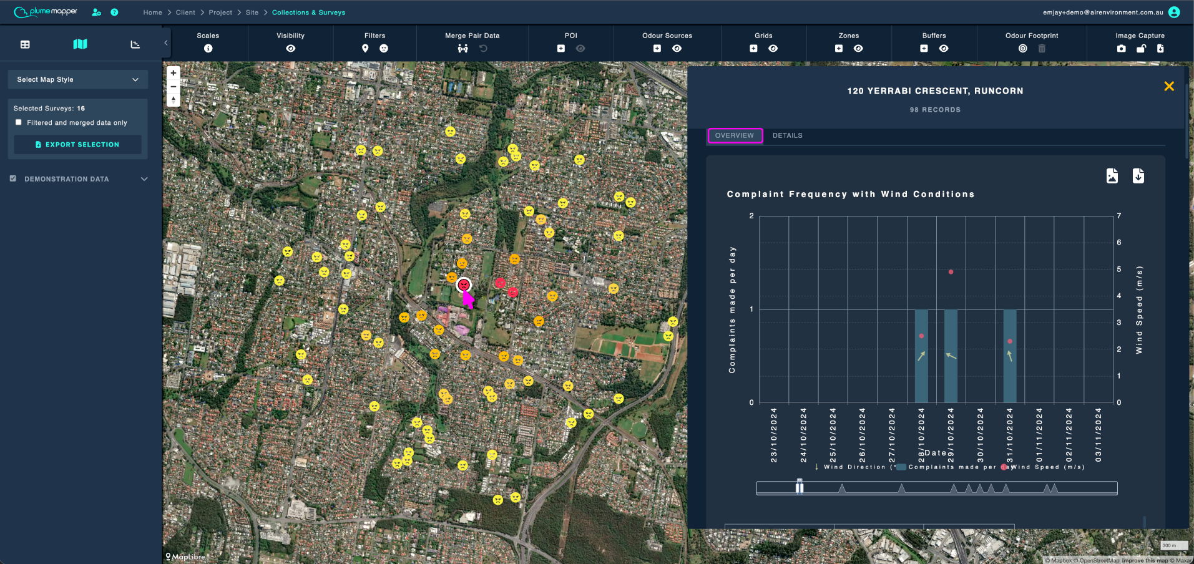Click the chart timeline range bar

pyautogui.click(x=936, y=488)
